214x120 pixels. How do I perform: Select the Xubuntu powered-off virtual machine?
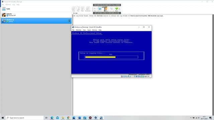[36, 15]
